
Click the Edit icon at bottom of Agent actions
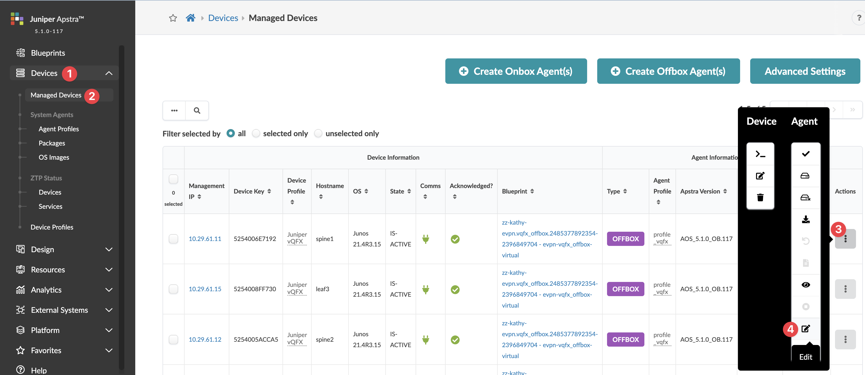click(x=805, y=329)
